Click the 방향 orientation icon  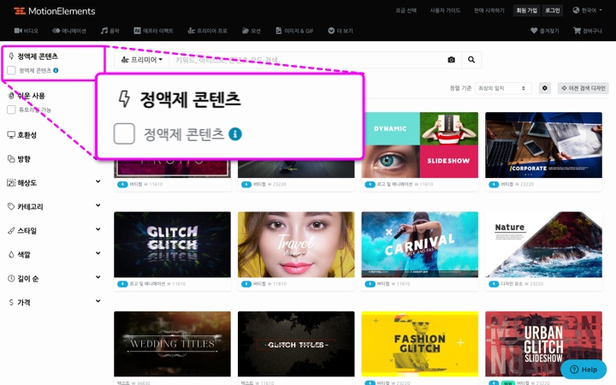pyautogui.click(x=11, y=159)
